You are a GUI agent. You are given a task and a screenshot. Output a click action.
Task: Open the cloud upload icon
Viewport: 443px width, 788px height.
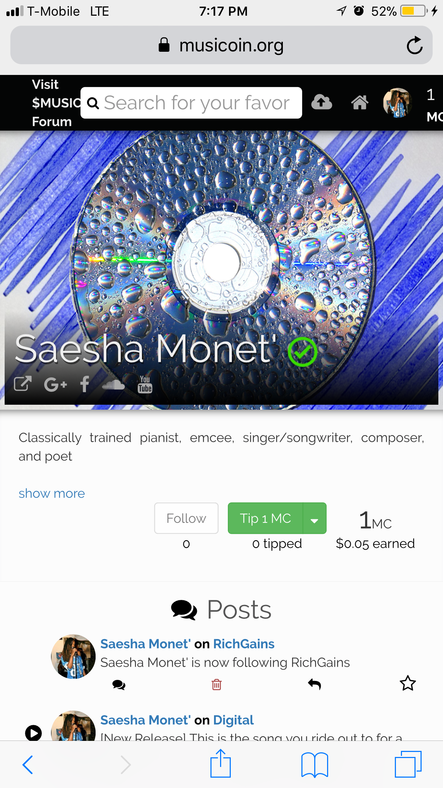[322, 102]
